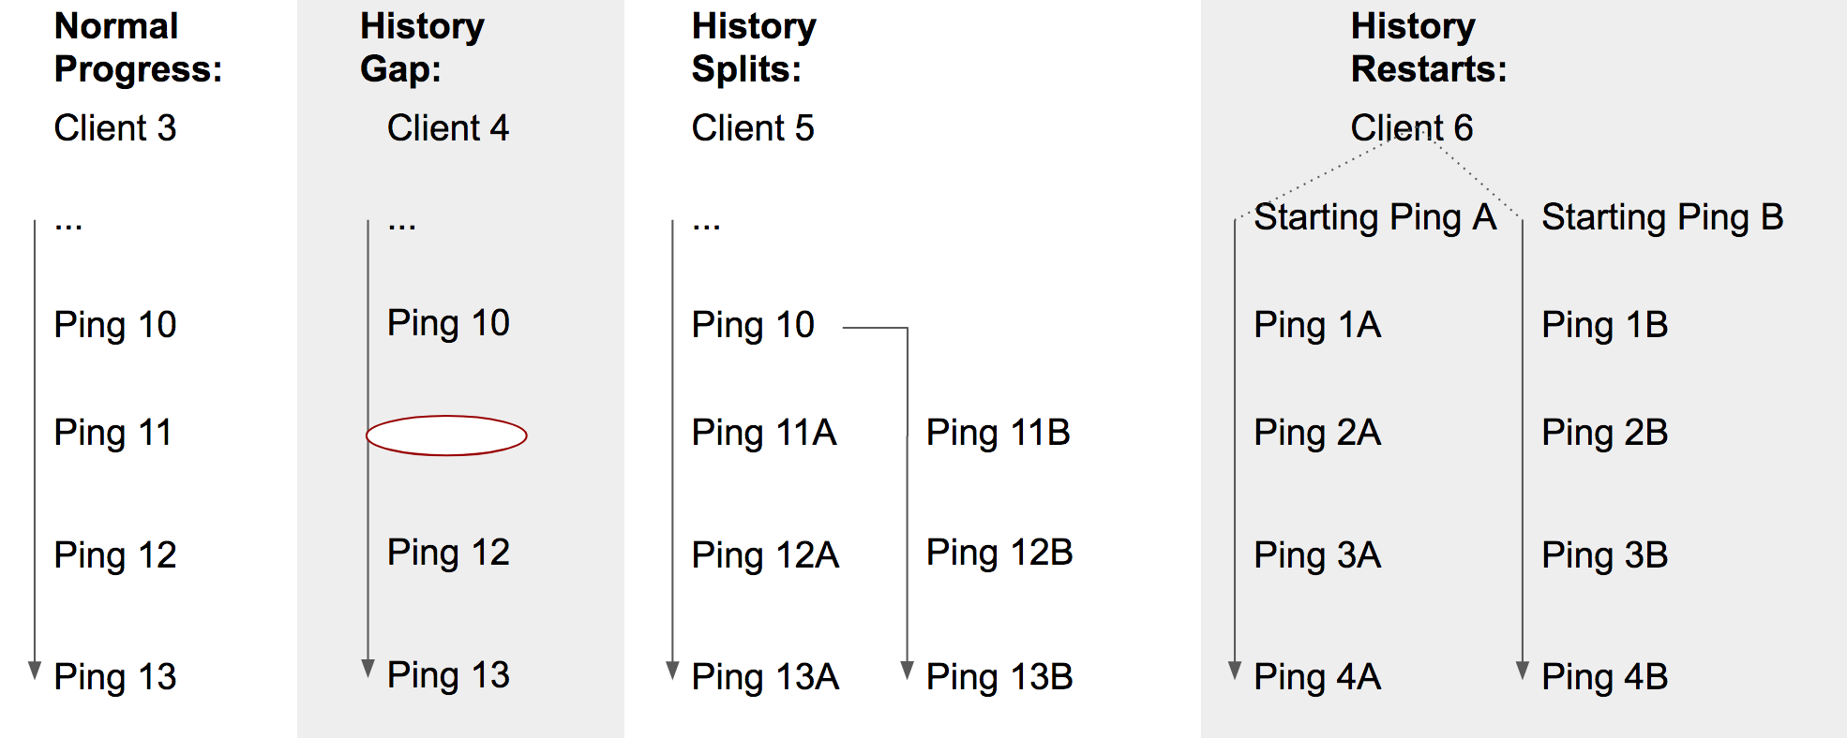This screenshot has height=738, width=1847.
Task: Click the red ellipse marking the missing ping
Action: [446, 435]
